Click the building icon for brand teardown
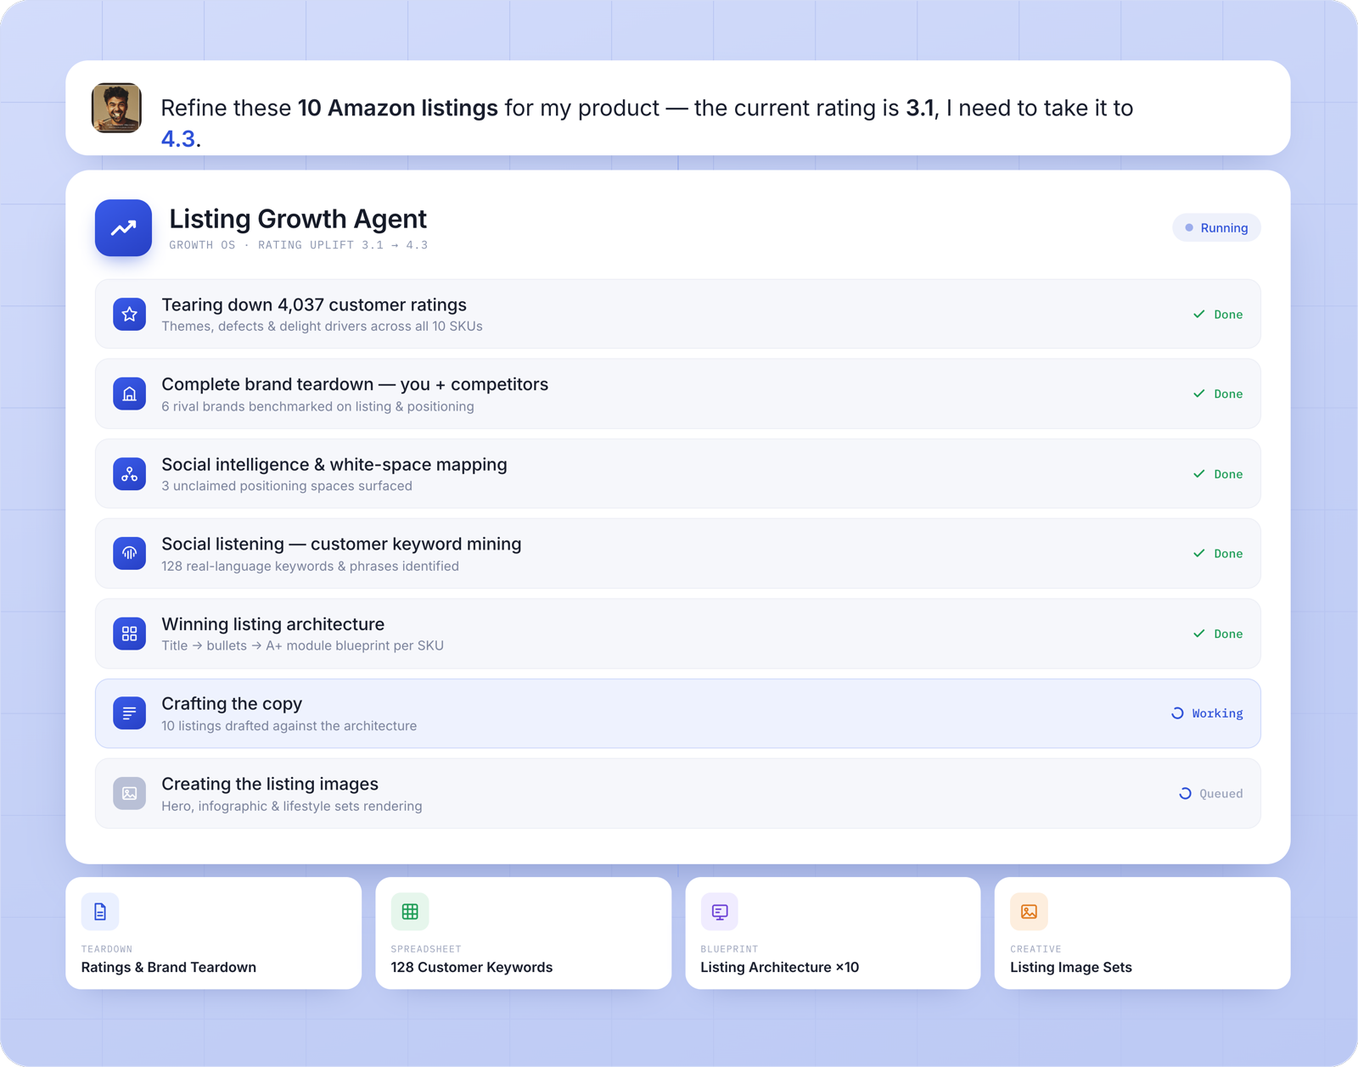Screen dimensions: 1358x1067 pyautogui.click(x=129, y=394)
